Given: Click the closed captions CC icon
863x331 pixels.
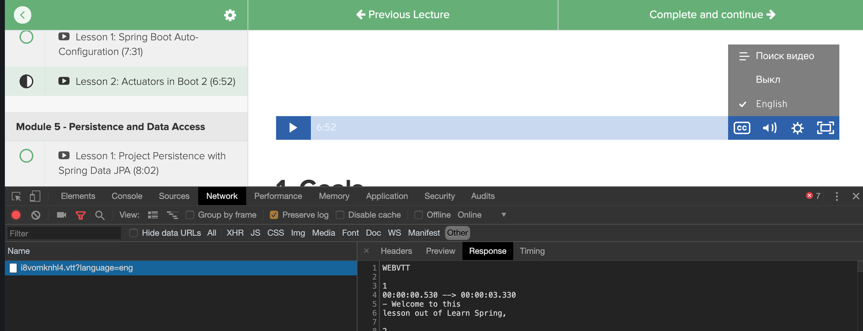Looking at the screenshot, I should point(742,128).
